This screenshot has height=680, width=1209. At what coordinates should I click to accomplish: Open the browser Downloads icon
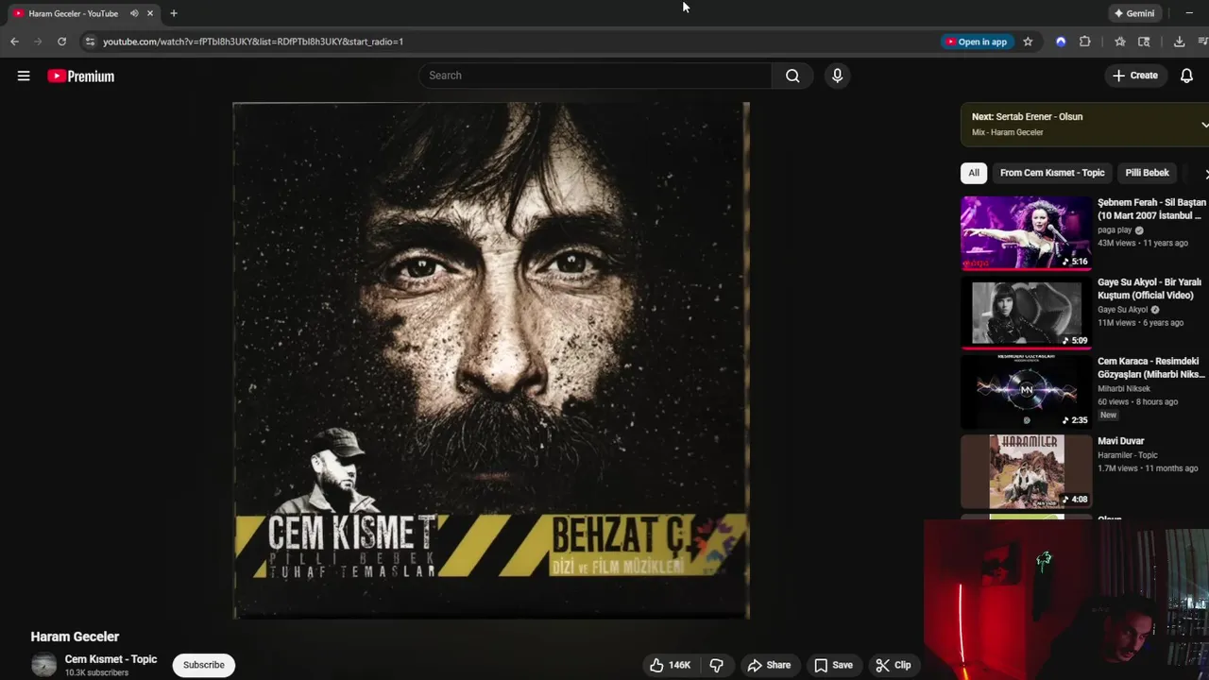(1179, 42)
